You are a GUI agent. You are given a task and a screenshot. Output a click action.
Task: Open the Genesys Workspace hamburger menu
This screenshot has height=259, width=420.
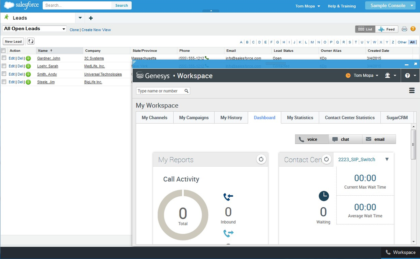coord(412,91)
